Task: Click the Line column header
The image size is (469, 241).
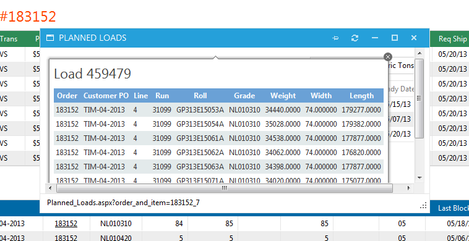Action: pyautogui.click(x=141, y=96)
